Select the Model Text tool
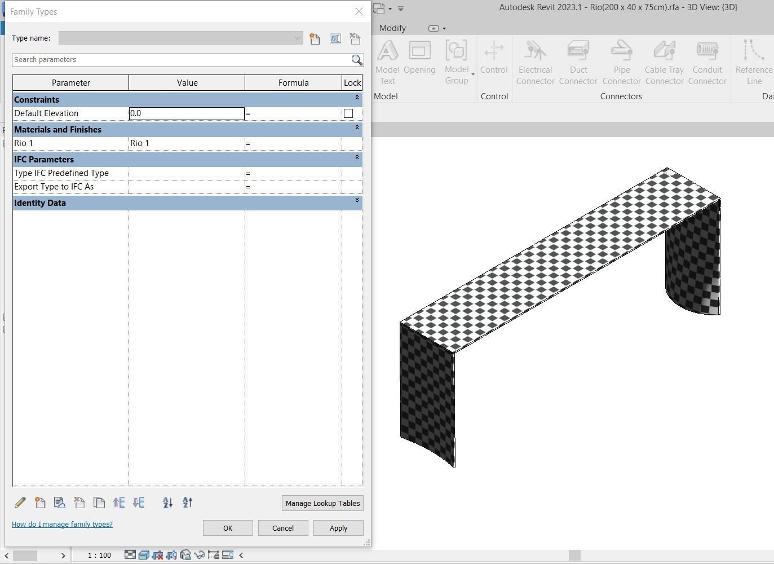The image size is (774, 564). tap(387, 62)
